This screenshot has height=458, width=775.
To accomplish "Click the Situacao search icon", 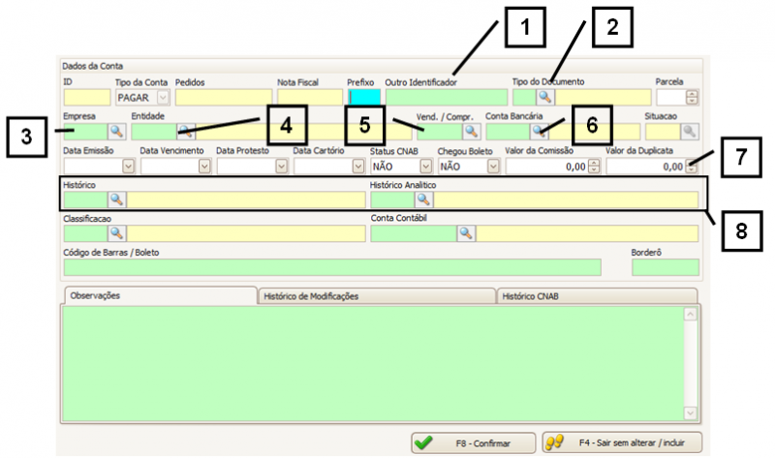I will (x=689, y=132).
